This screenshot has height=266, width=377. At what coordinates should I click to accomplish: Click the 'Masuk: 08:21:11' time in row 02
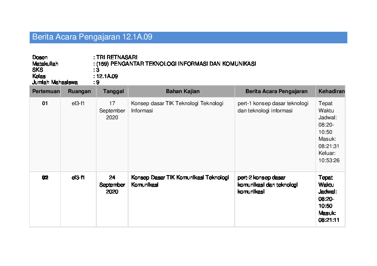pos(329,217)
